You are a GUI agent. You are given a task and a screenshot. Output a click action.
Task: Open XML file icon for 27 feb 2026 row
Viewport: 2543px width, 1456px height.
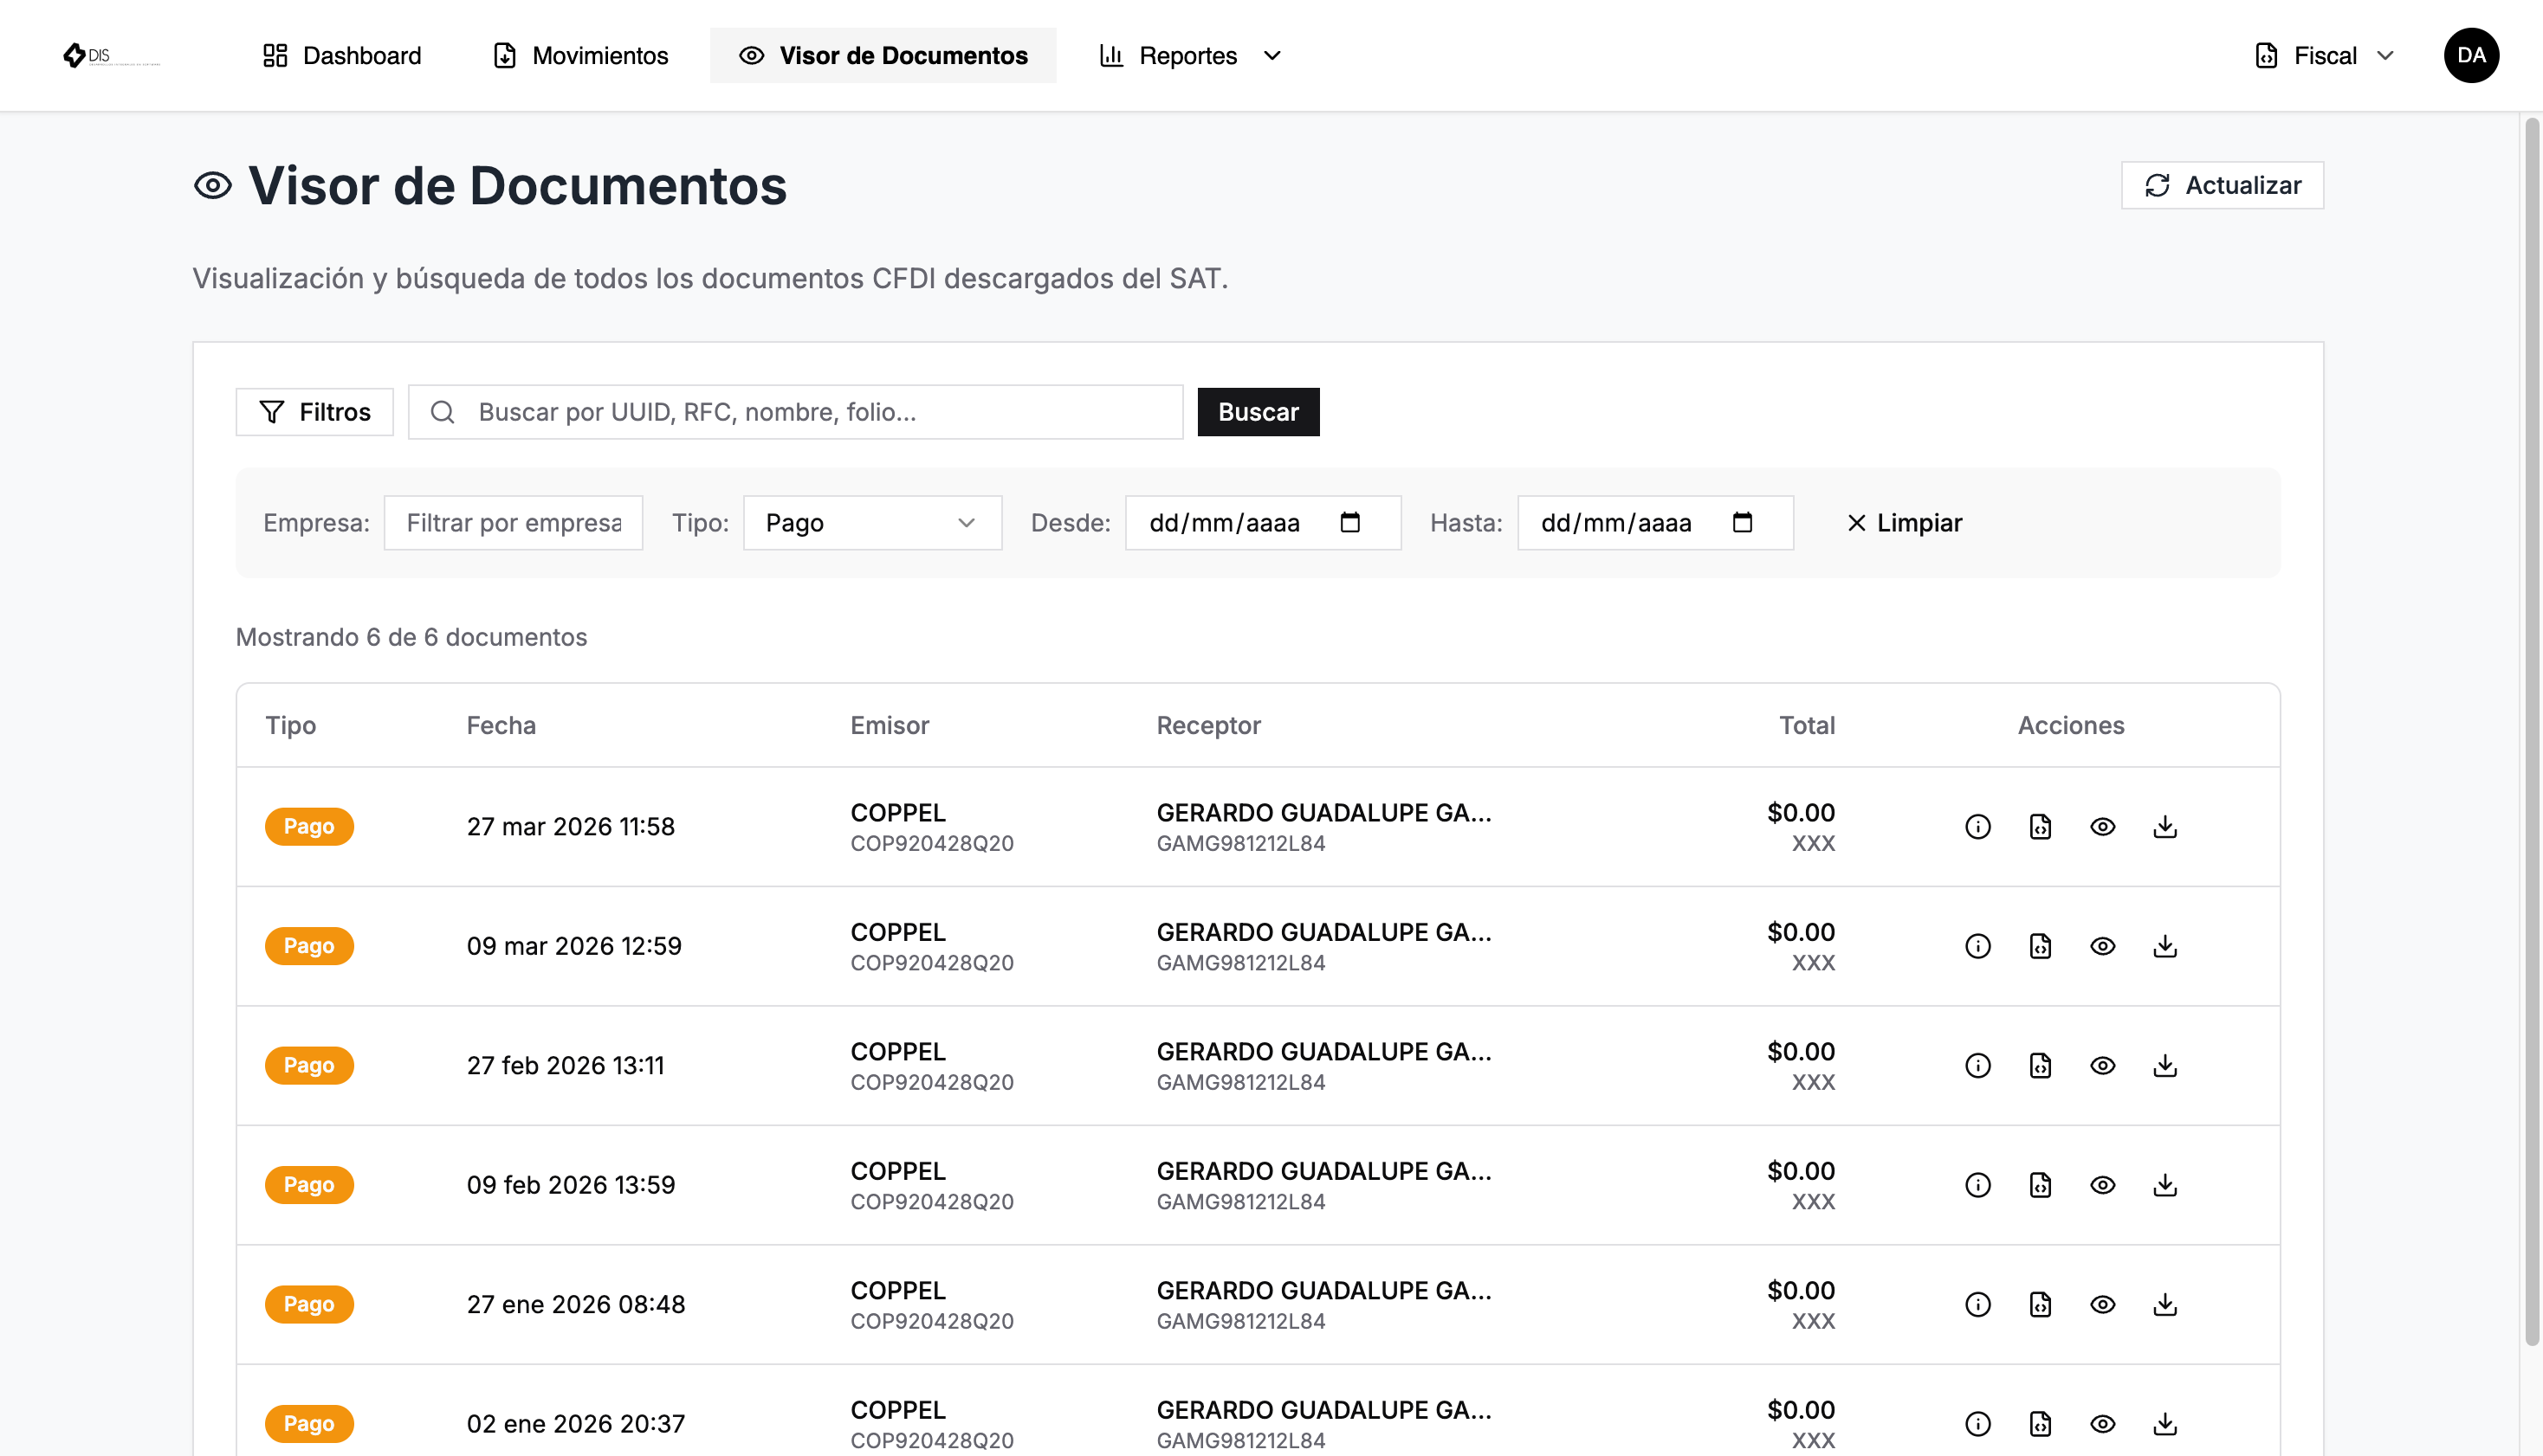tap(2040, 1065)
